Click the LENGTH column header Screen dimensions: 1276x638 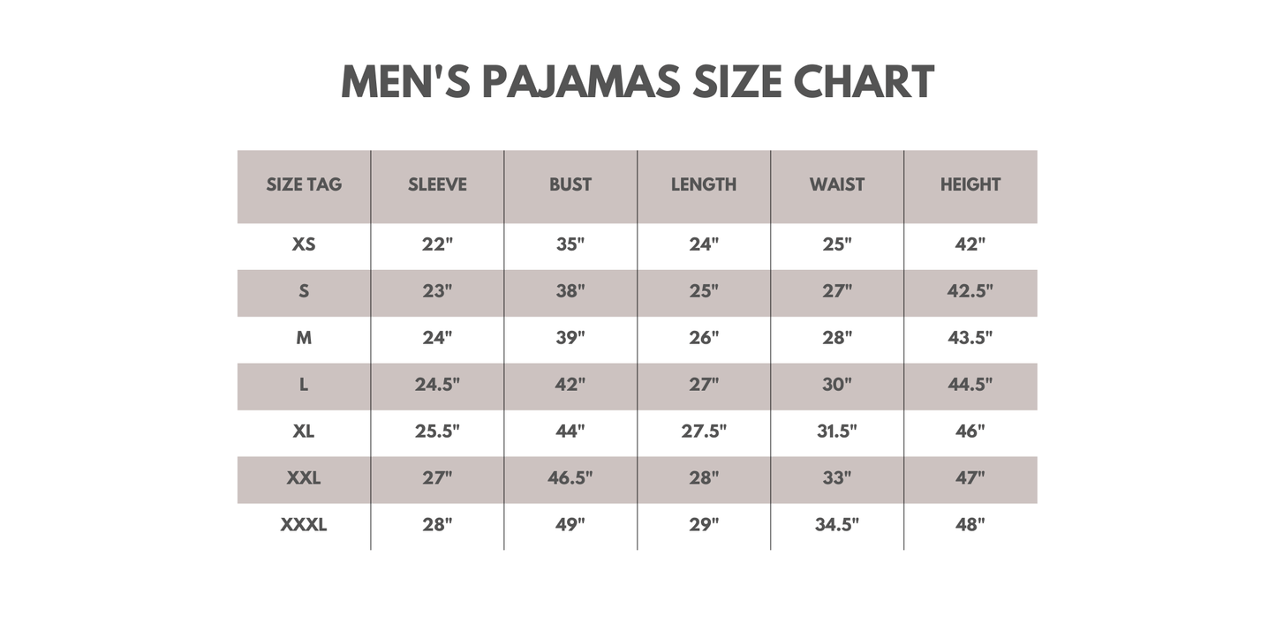click(x=704, y=185)
